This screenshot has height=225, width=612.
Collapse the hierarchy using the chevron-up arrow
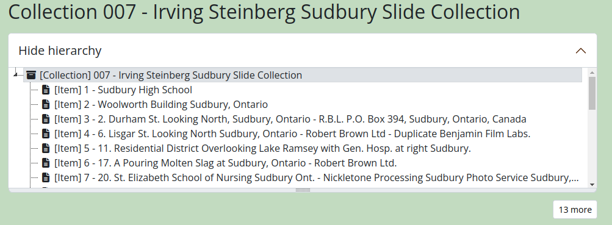[581, 51]
